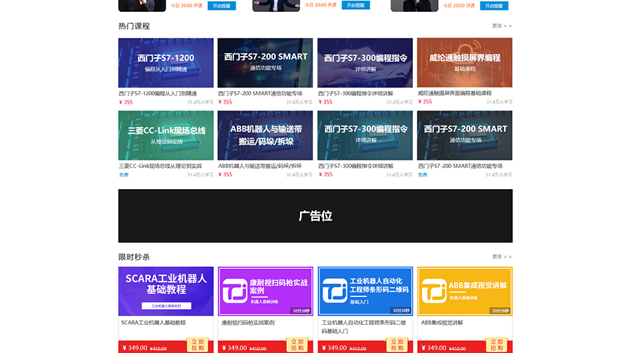Open the 西门子S7-1200 course thumbnail
The width and height of the screenshot is (631, 353).
point(165,63)
